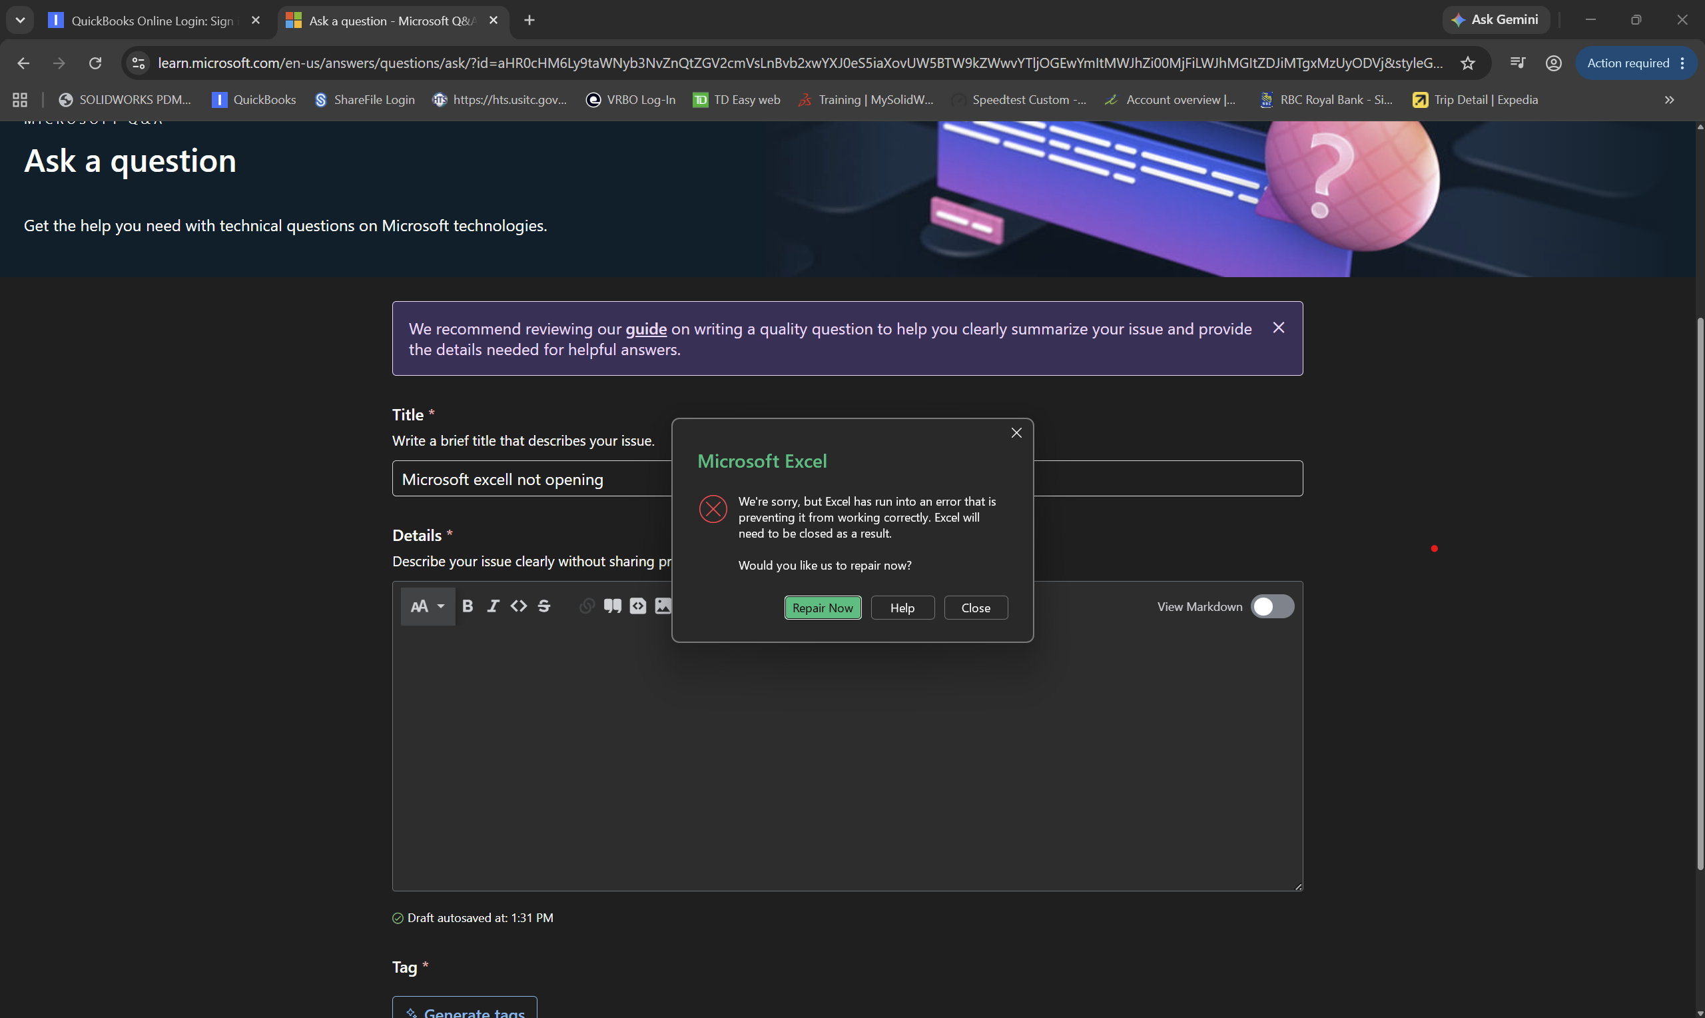Viewport: 1705px width, 1018px height.
Task: Insert a block quote in the editor
Action: 612,606
